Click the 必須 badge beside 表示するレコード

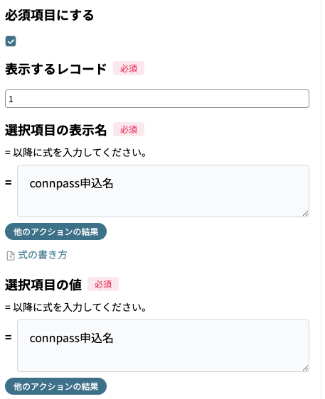point(129,68)
